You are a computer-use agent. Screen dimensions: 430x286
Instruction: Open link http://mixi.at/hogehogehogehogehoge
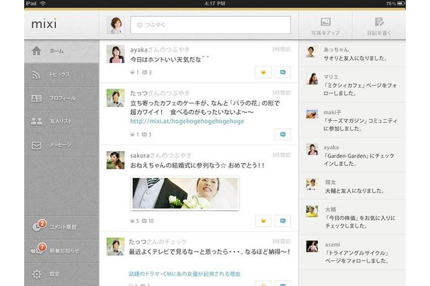(x=187, y=121)
